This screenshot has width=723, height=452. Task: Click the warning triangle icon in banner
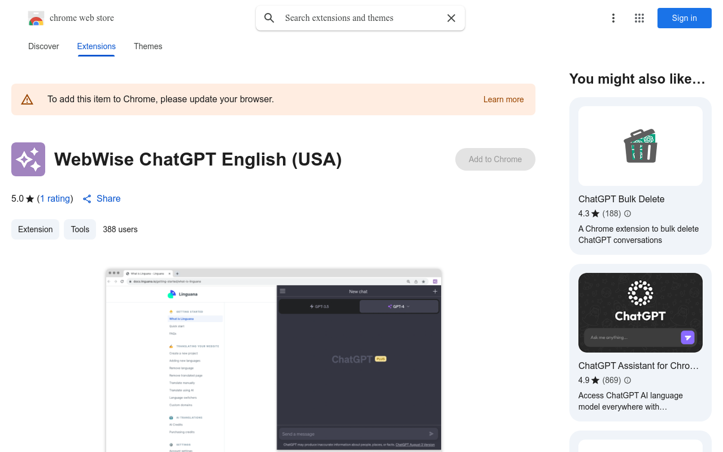point(27,99)
